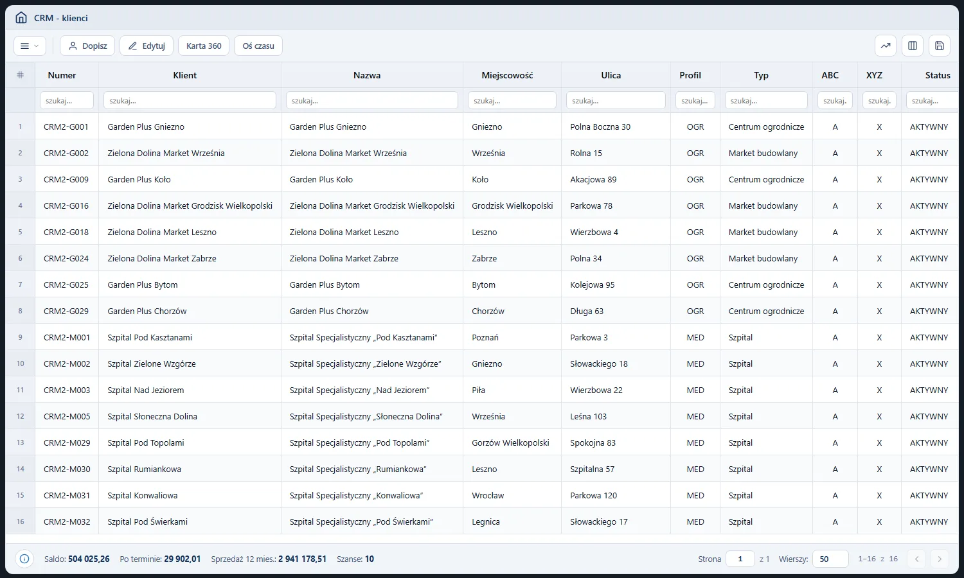Focus the Profil search field
Viewport: 964px width, 578px height.
(x=695, y=101)
